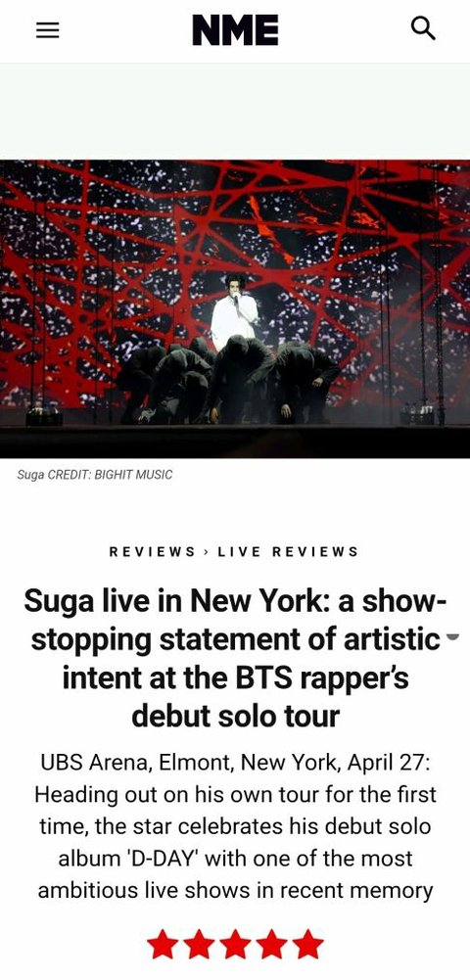The height and width of the screenshot is (980, 470).
Task: Open the red stage concert photo
Action: click(235, 308)
